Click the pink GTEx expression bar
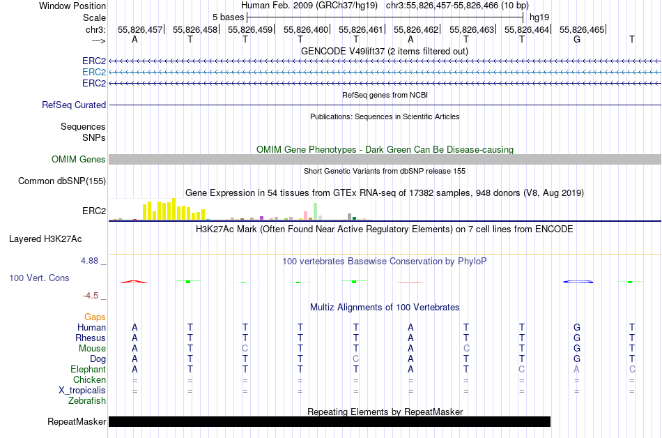The height and width of the screenshot is (438, 662). coord(306,216)
